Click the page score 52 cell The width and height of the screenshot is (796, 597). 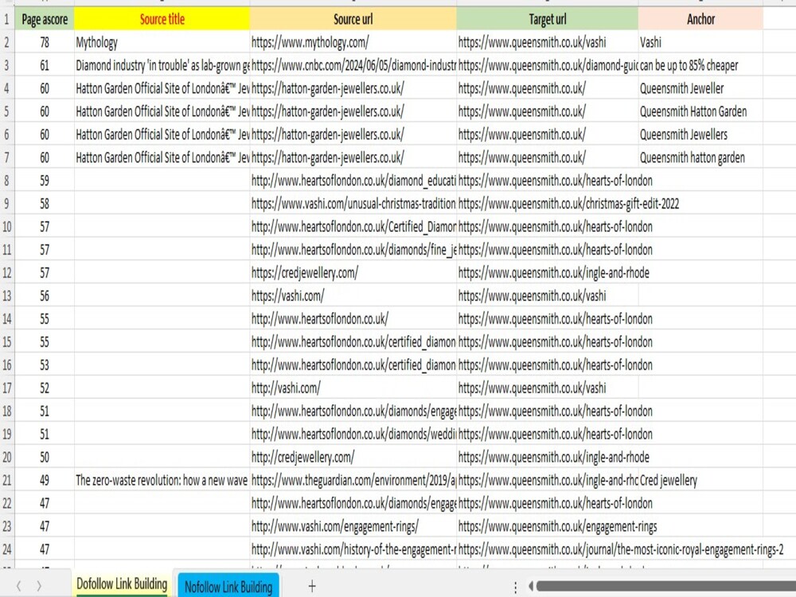(45, 388)
